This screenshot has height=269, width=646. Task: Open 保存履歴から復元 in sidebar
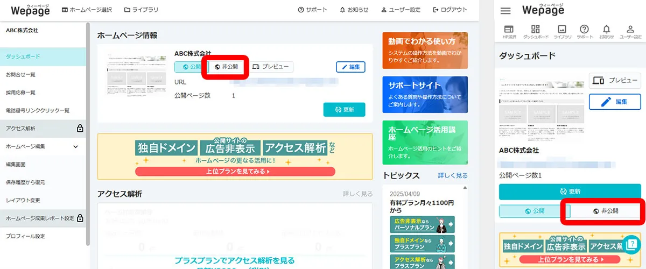(x=43, y=182)
